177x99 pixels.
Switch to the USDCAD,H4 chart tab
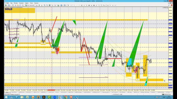tap(64, 92)
